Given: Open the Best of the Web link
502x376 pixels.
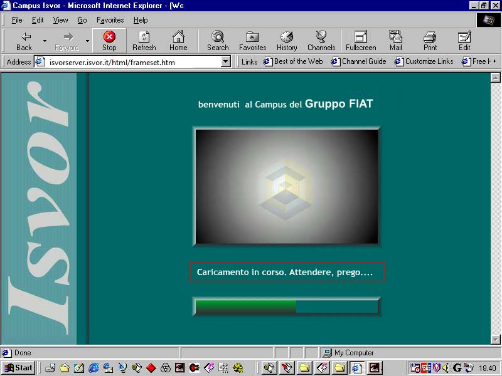Looking at the screenshot, I should (293, 61).
